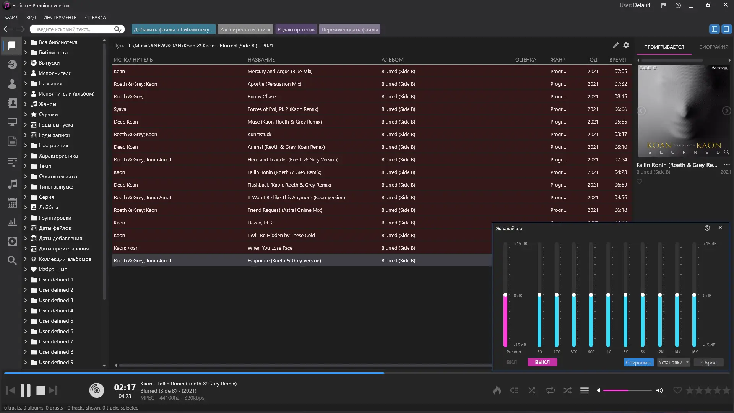
Task: Open the ИНСТРУМЕНТЫ menu
Action: 60,17
